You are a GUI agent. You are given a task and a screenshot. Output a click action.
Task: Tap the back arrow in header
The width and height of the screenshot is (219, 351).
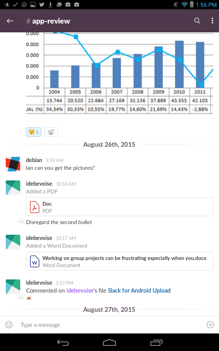[x=10, y=21]
